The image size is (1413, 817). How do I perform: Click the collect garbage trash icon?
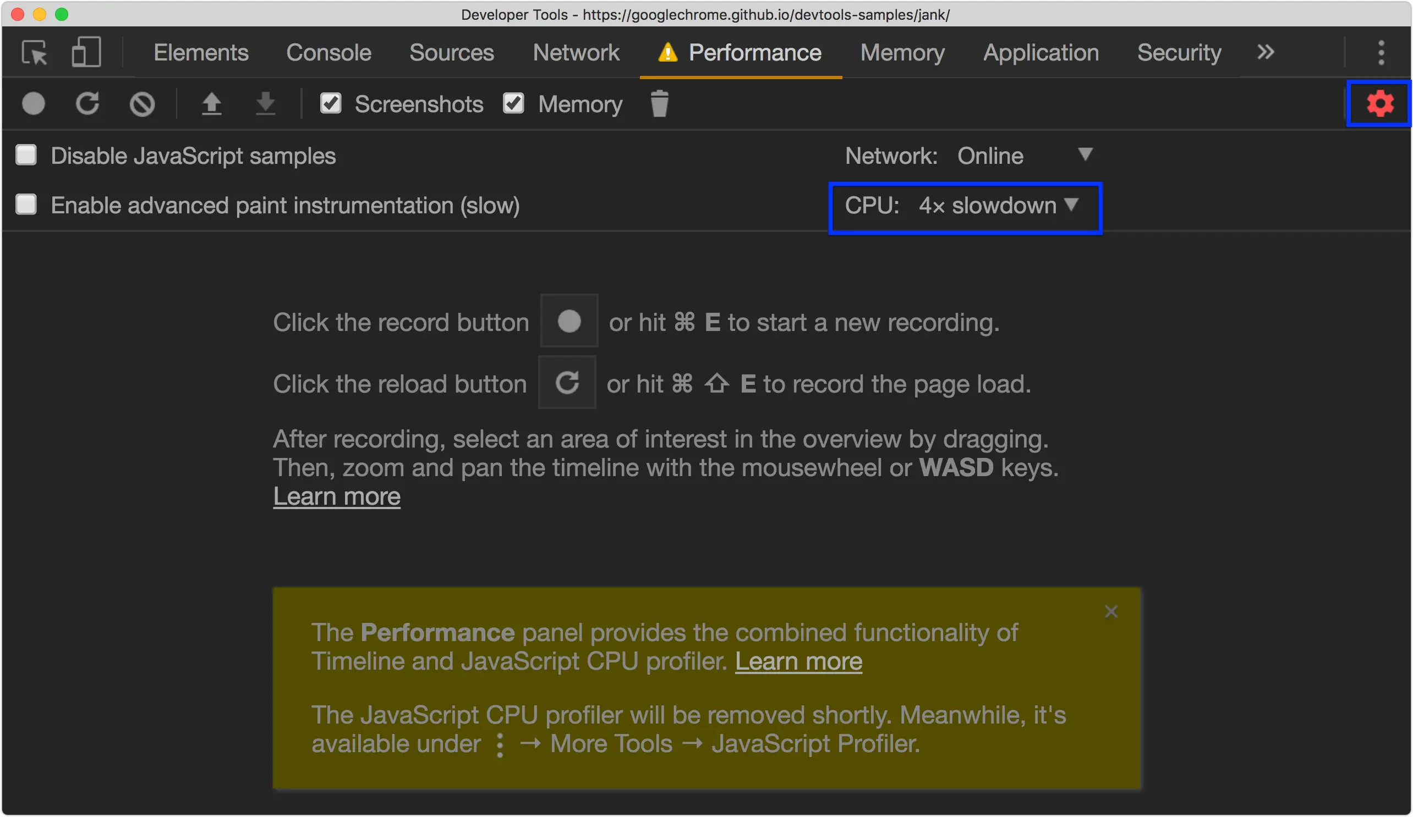(x=659, y=104)
